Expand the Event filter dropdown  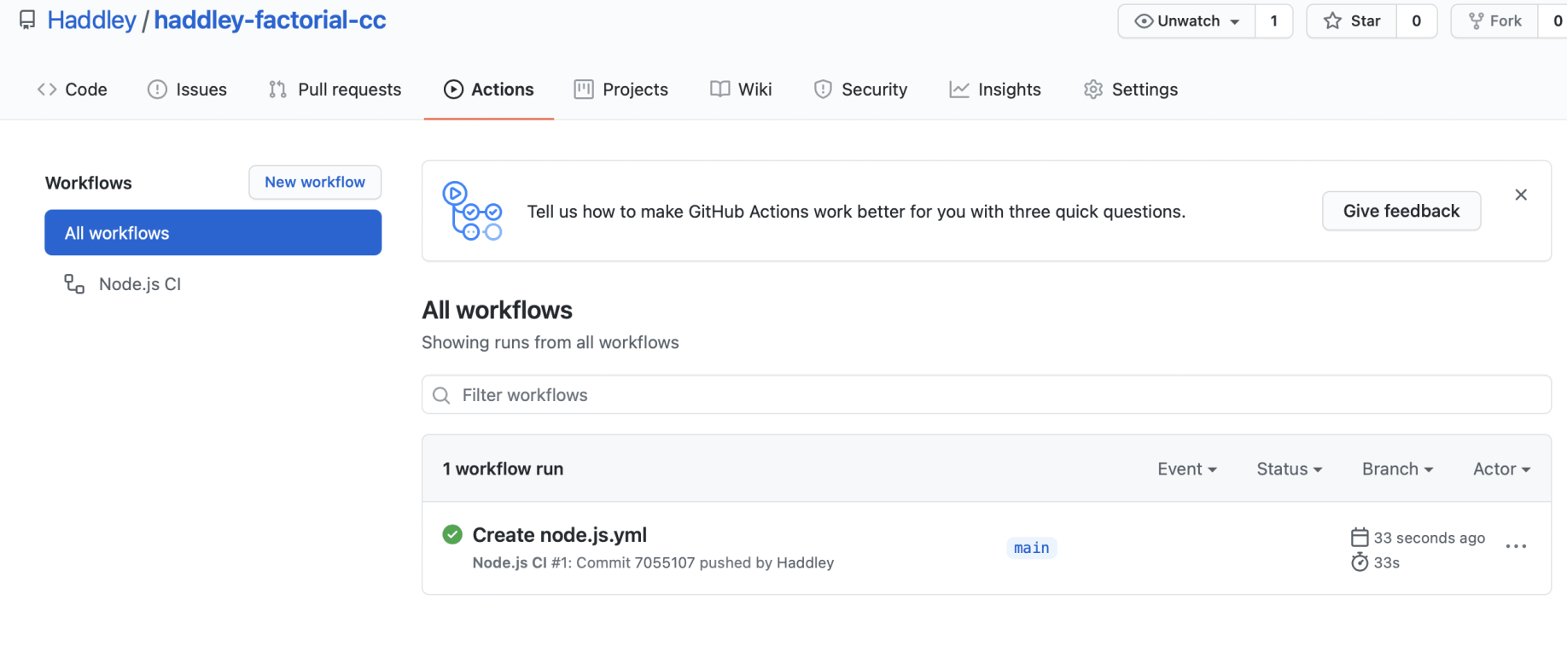click(x=1187, y=469)
